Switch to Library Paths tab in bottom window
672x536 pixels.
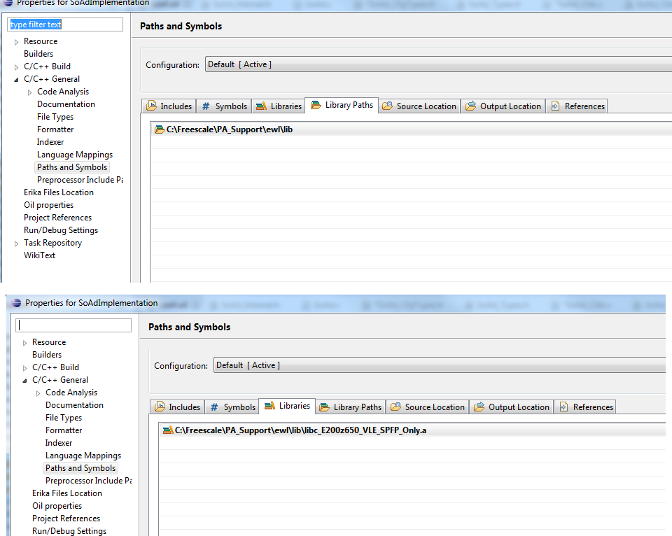point(351,407)
